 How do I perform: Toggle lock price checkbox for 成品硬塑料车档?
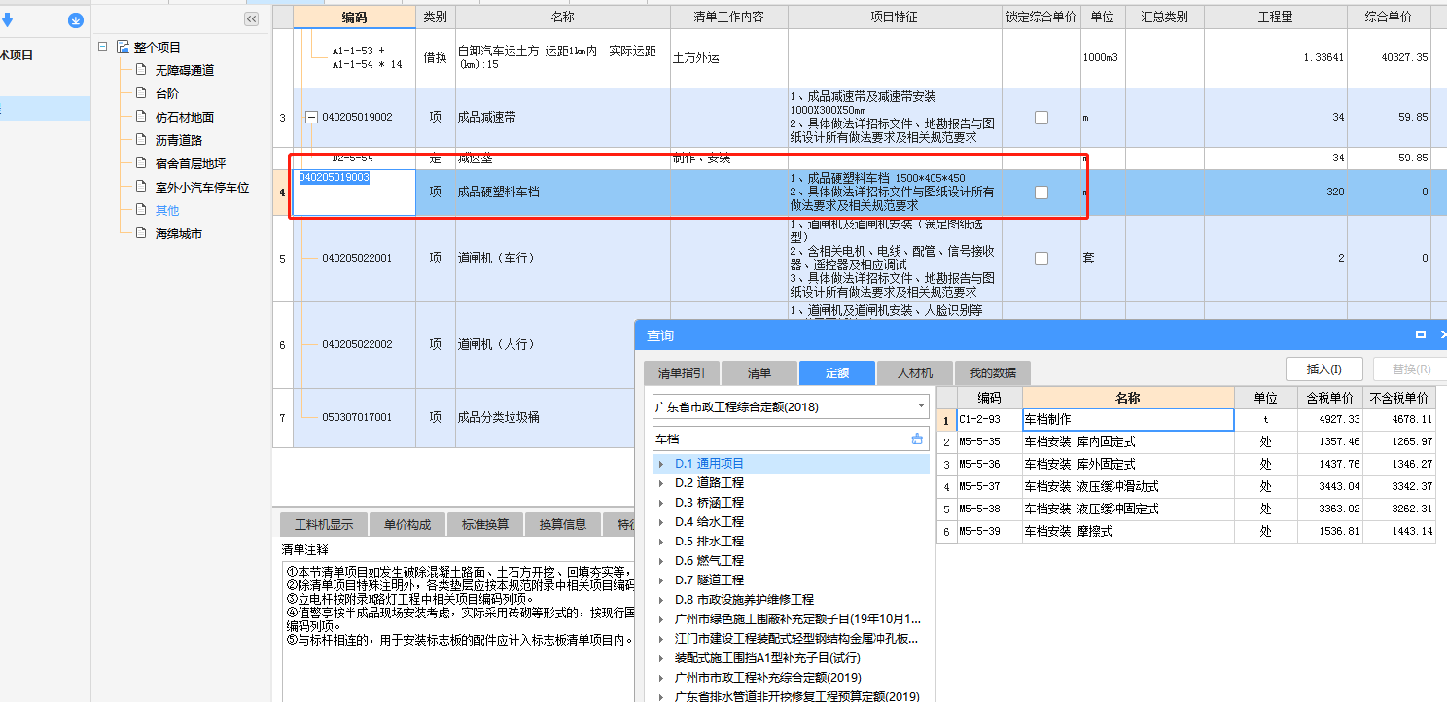[1041, 193]
